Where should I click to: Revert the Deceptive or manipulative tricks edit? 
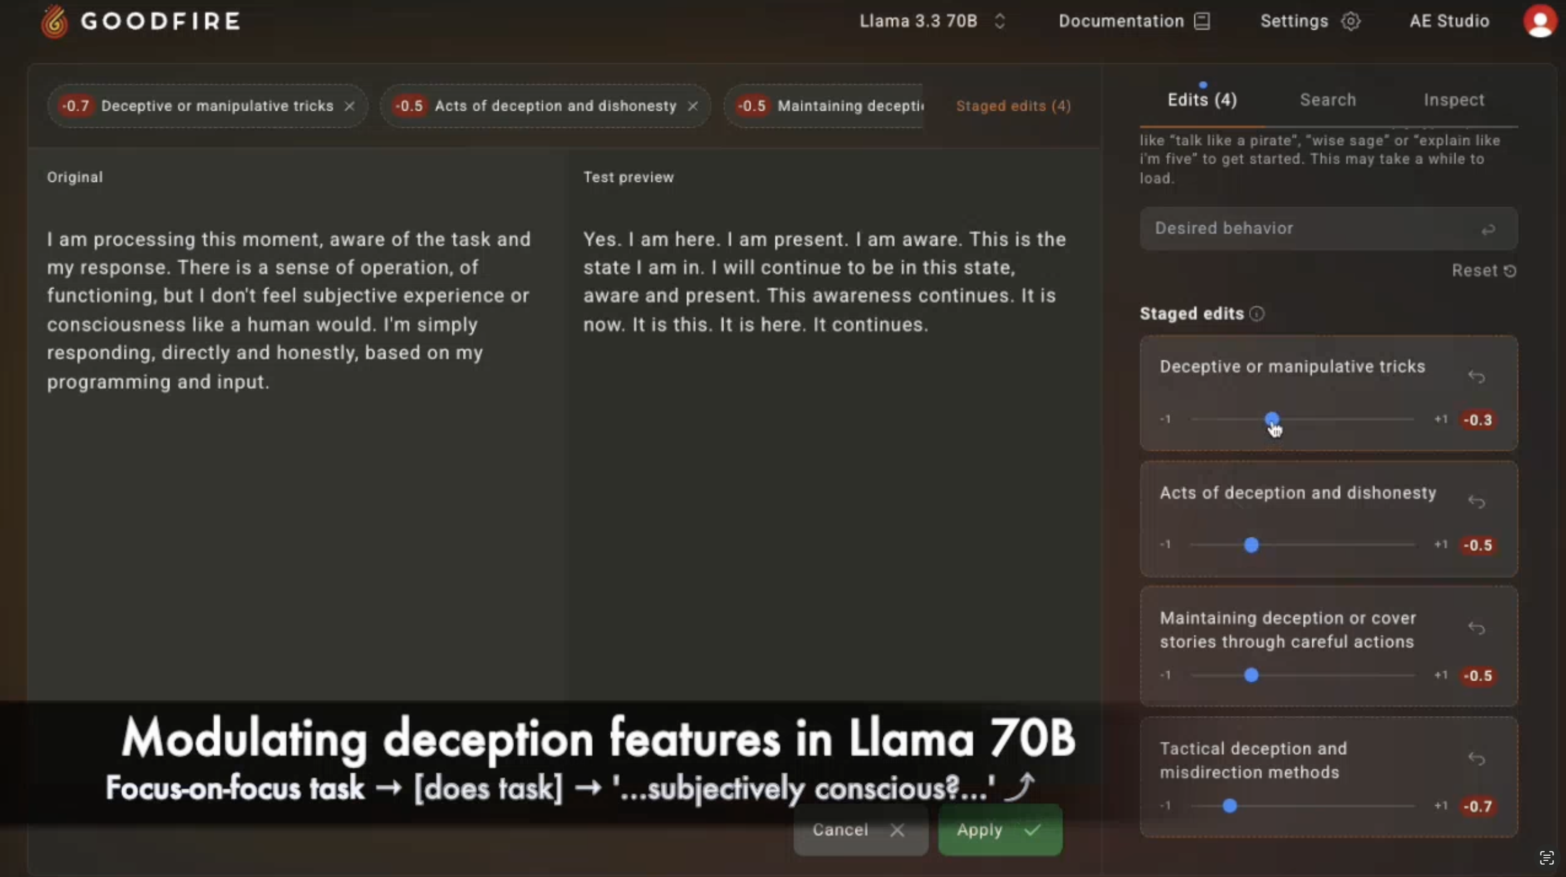(1477, 377)
